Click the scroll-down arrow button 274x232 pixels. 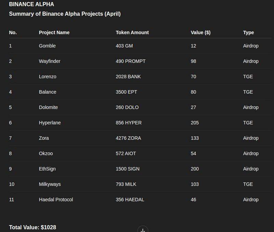(x=143, y=230)
